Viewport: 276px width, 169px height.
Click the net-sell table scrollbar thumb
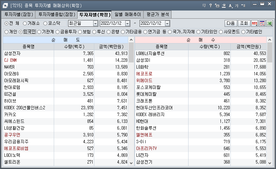click(131, 52)
